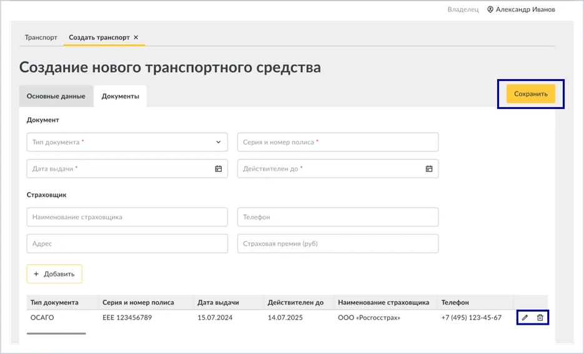The width and height of the screenshot is (584, 354).
Task: Click the ООО «Росгосстрах» cell
Action: (x=369, y=318)
